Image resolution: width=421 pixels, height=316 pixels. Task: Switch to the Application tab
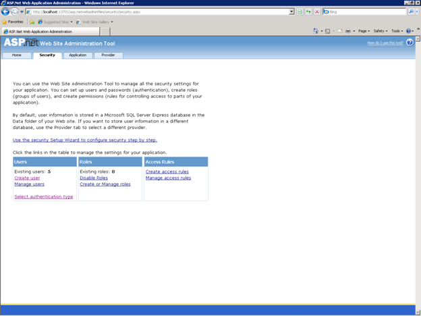pos(78,55)
